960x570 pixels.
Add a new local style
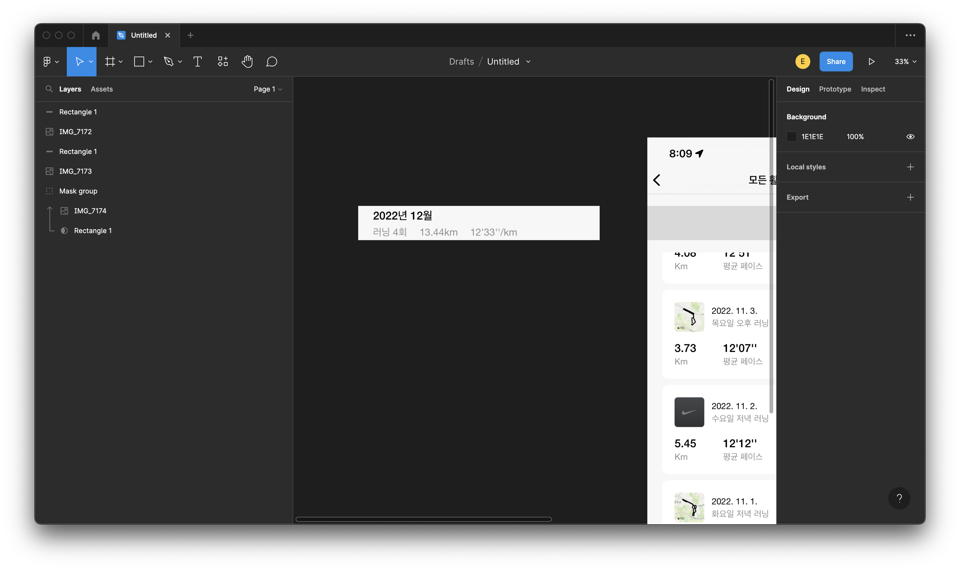(x=910, y=167)
